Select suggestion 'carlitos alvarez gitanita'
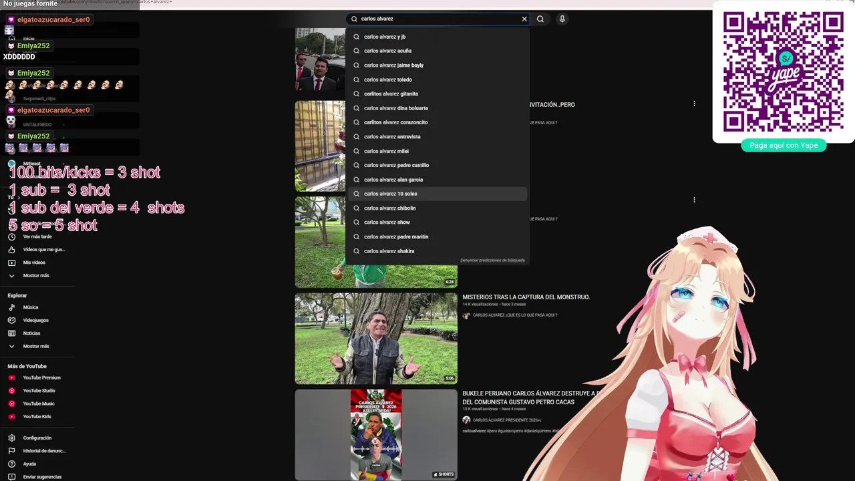 (x=438, y=94)
